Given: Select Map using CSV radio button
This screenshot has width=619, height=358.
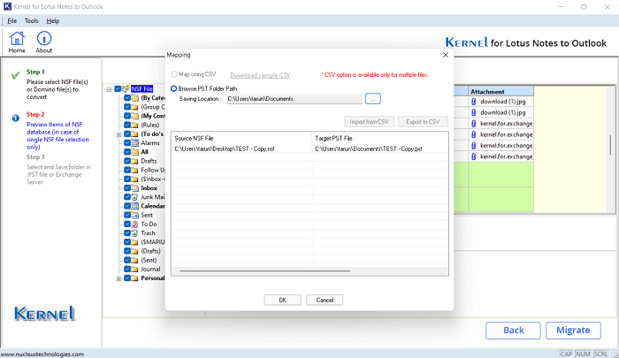Looking at the screenshot, I should 174,74.
